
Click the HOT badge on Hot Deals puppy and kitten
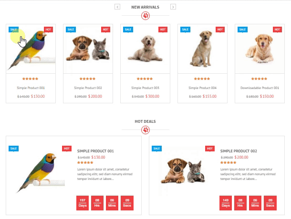click(x=210, y=149)
